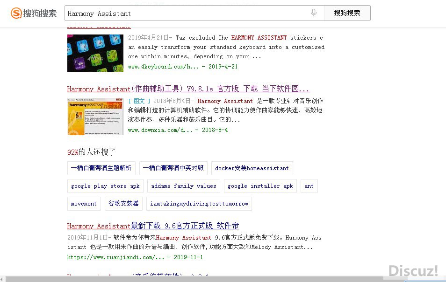Select the ant suggestion chip

coord(309,186)
